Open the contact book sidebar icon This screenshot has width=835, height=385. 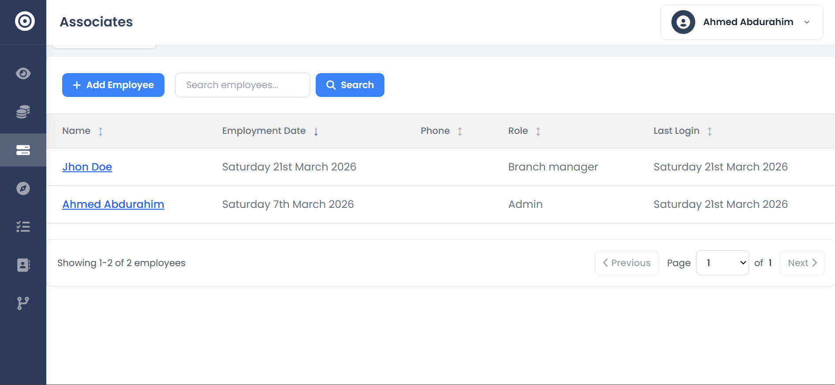[x=23, y=265]
